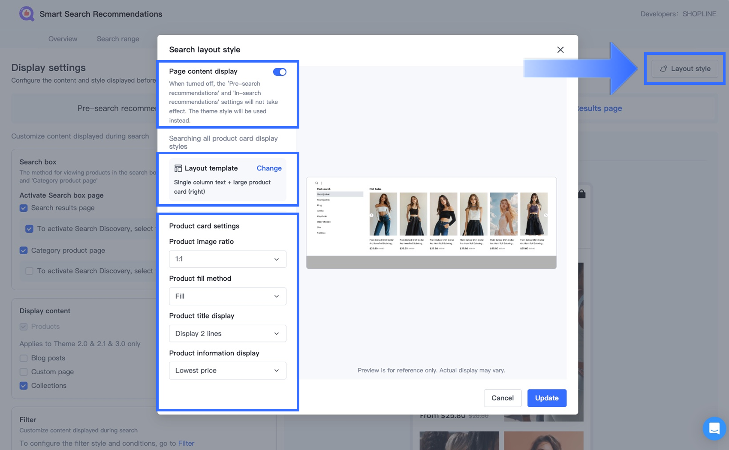Click the Cancel button
The image size is (729, 450).
pyautogui.click(x=503, y=398)
